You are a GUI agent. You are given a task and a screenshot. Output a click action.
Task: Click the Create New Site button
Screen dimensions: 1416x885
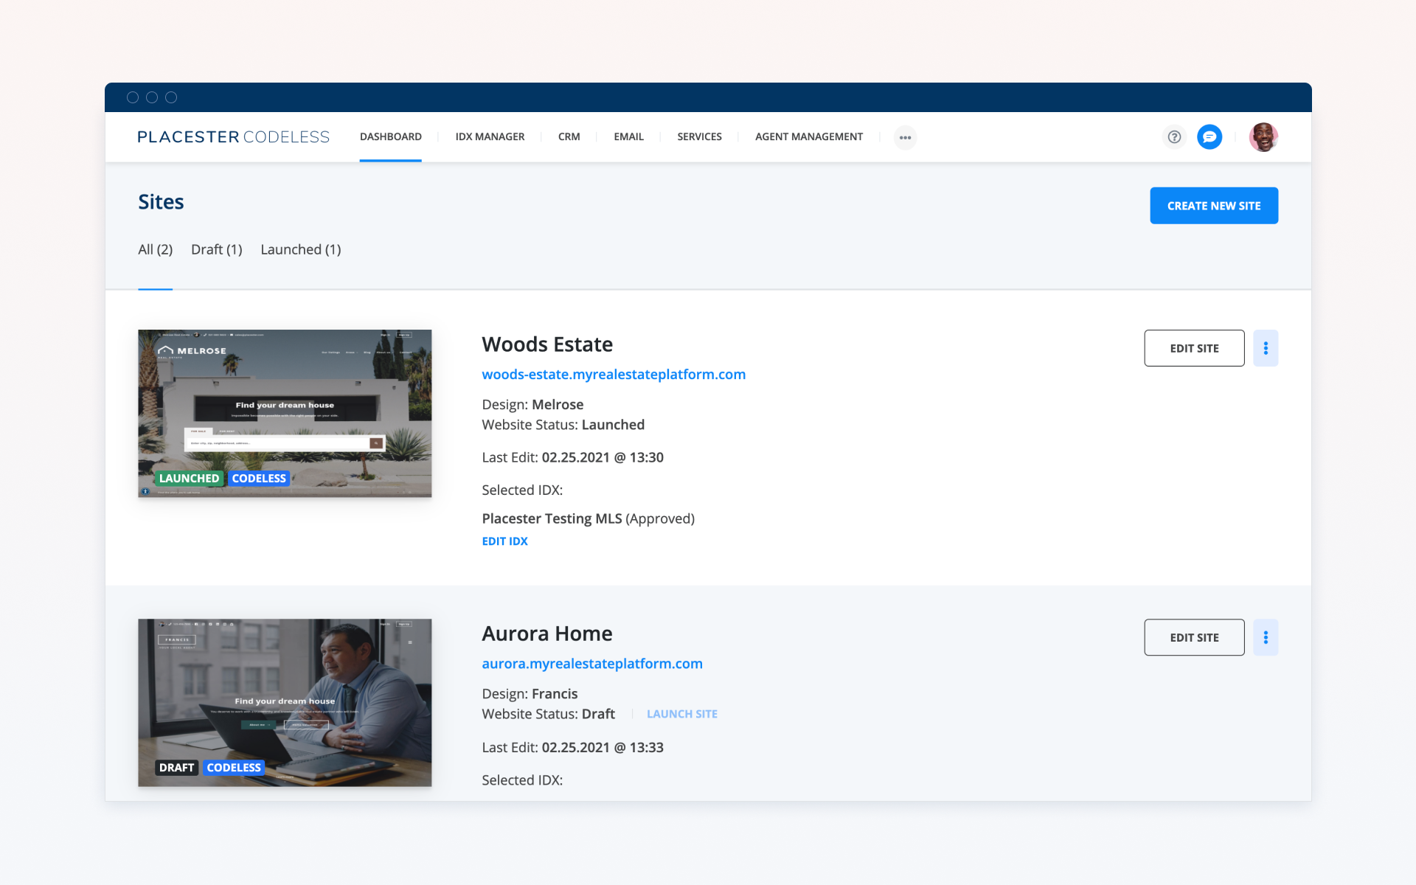[x=1213, y=206]
